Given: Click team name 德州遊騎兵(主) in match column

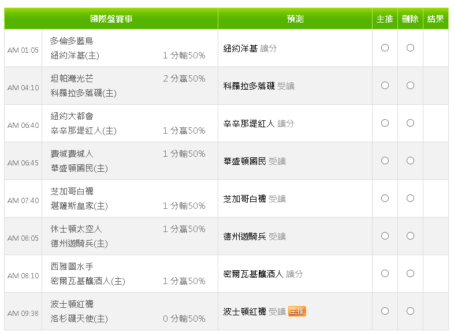Looking at the screenshot, I should 79,244.
